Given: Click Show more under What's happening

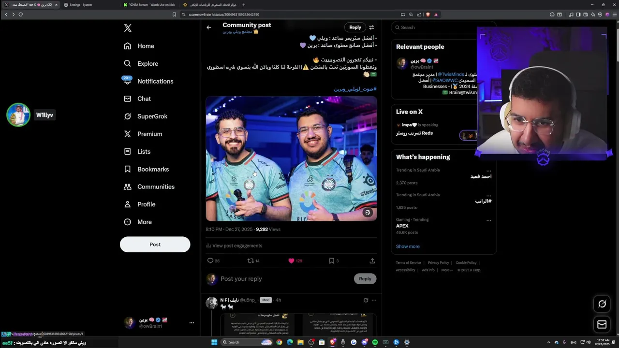Looking at the screenshot, I should (x=408, y=246).
